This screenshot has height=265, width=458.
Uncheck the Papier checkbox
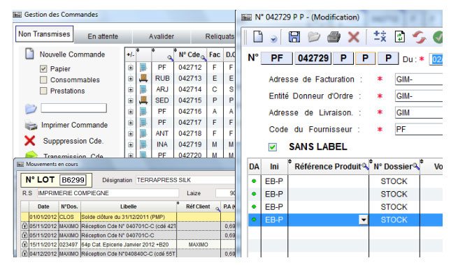click(x=43, y=69)
